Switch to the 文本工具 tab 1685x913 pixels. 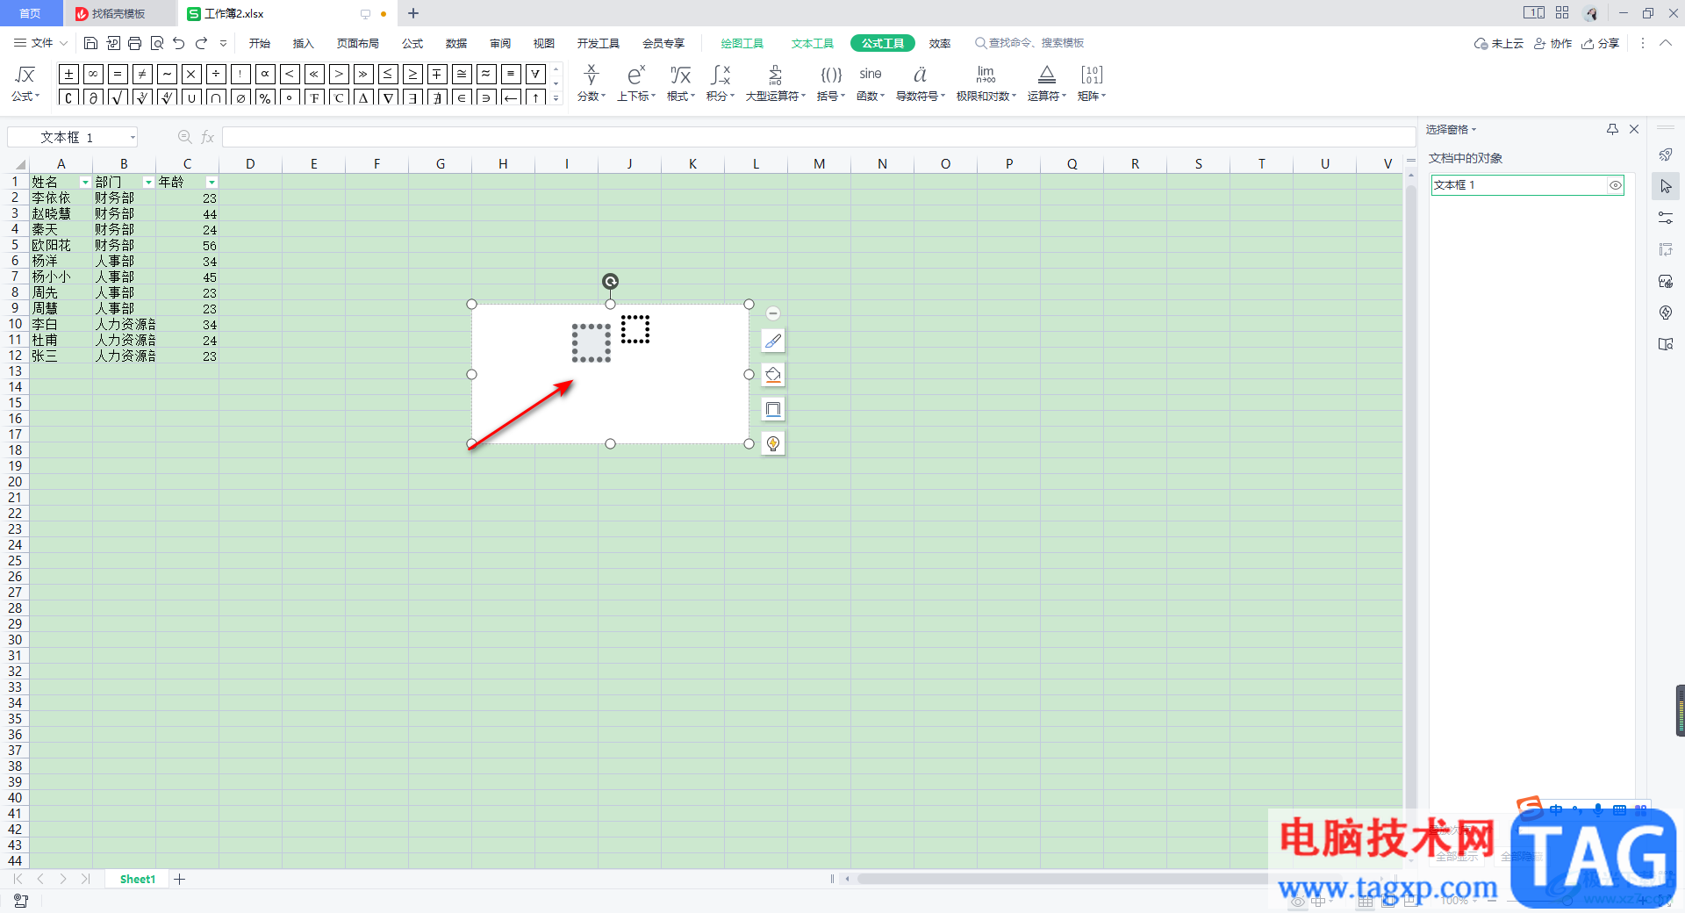tap(813, 43)
